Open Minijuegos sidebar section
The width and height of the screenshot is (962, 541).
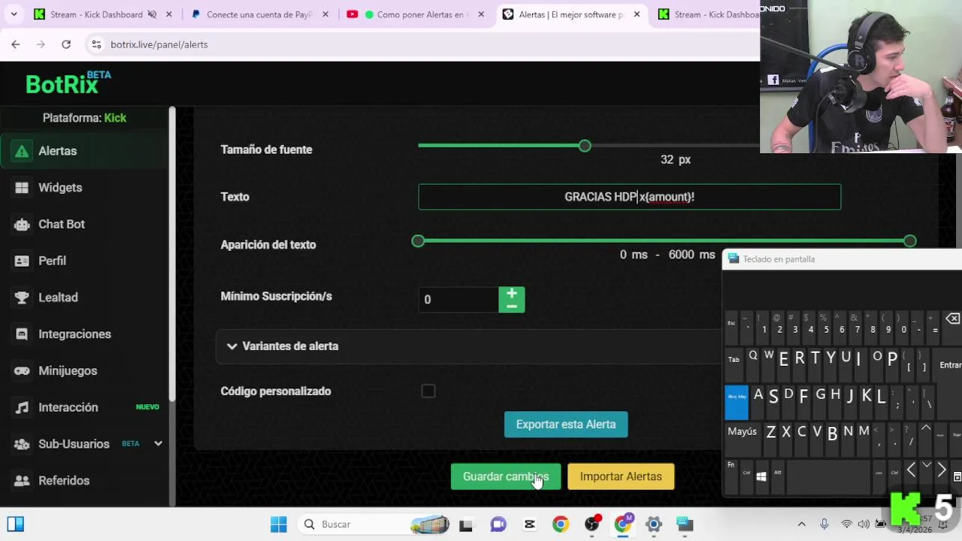point(84,370)
